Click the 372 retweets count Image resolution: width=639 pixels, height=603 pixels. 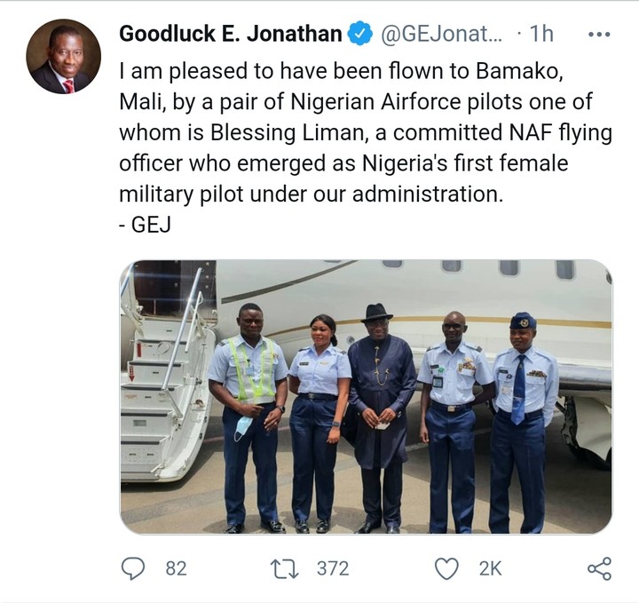333,568
